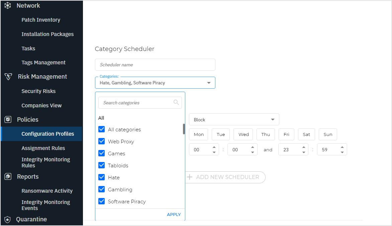Click the search magnifier icon in categories
Viewport: 392px width, 226px height.
click(176, 103)
